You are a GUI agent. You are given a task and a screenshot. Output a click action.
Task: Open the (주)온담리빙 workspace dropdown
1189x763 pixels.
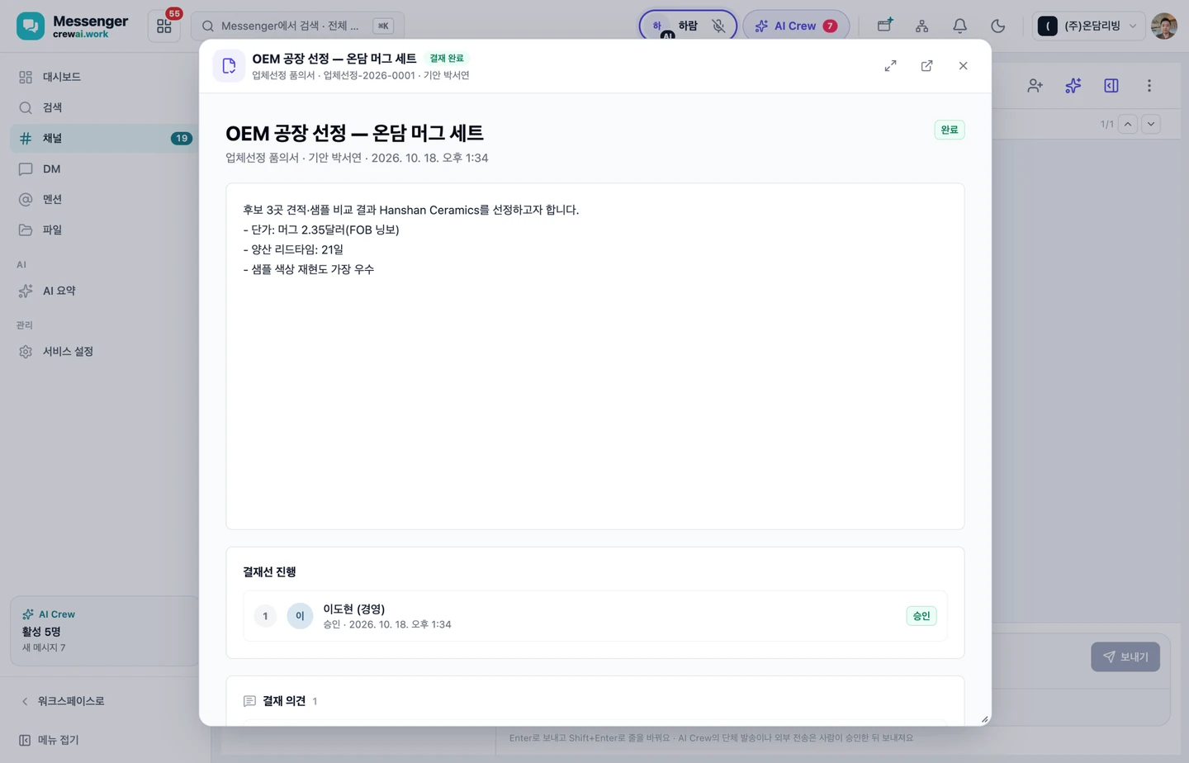(1088, 26)
